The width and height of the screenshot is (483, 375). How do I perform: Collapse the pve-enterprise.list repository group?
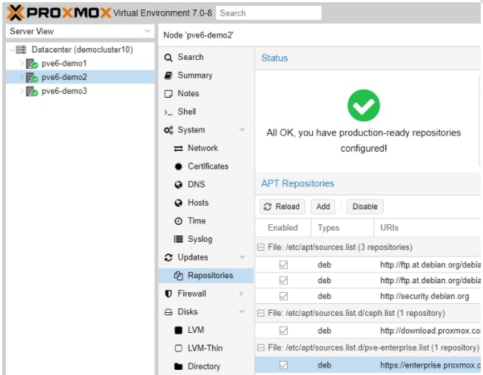point(260,348)
